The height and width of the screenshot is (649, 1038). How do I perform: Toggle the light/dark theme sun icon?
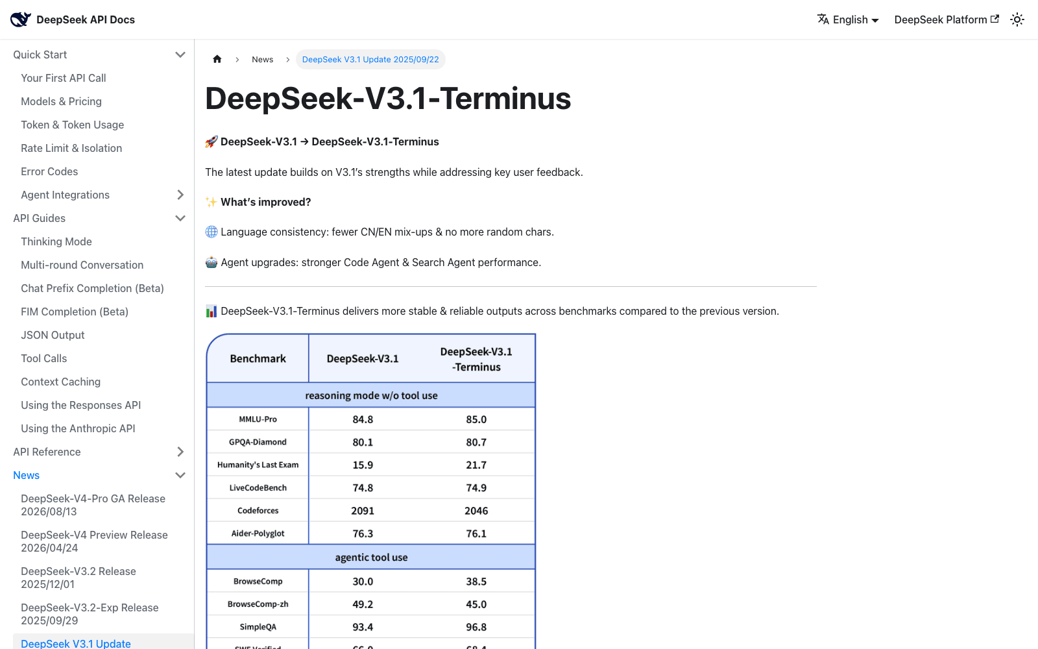tap(1017, 19)
